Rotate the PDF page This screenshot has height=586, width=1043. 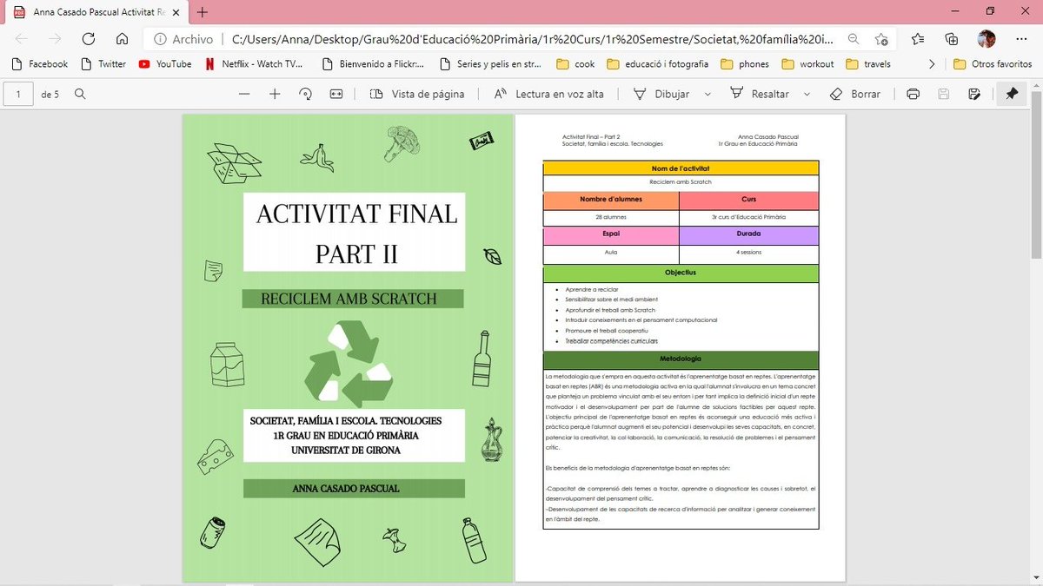[x=305, y=94]
